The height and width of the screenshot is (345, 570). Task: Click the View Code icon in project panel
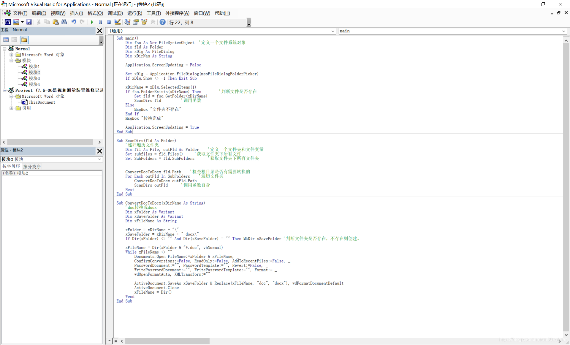pyautogui.click(x=6, y=40)
